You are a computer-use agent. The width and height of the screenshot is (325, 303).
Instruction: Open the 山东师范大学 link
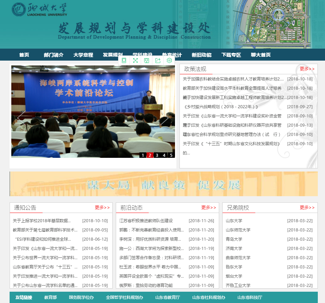pyautogui.click(x=238, y=230)
